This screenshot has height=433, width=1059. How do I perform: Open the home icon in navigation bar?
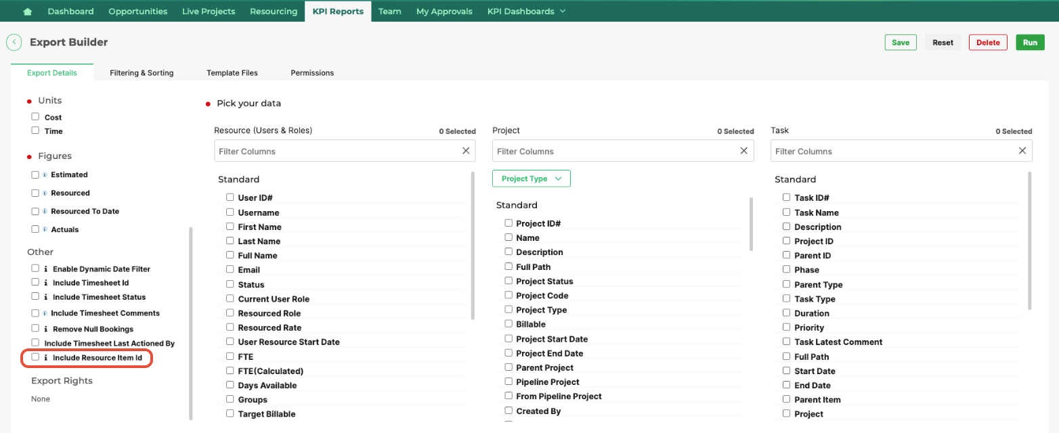pyautogui.click(x=28, y=12)
